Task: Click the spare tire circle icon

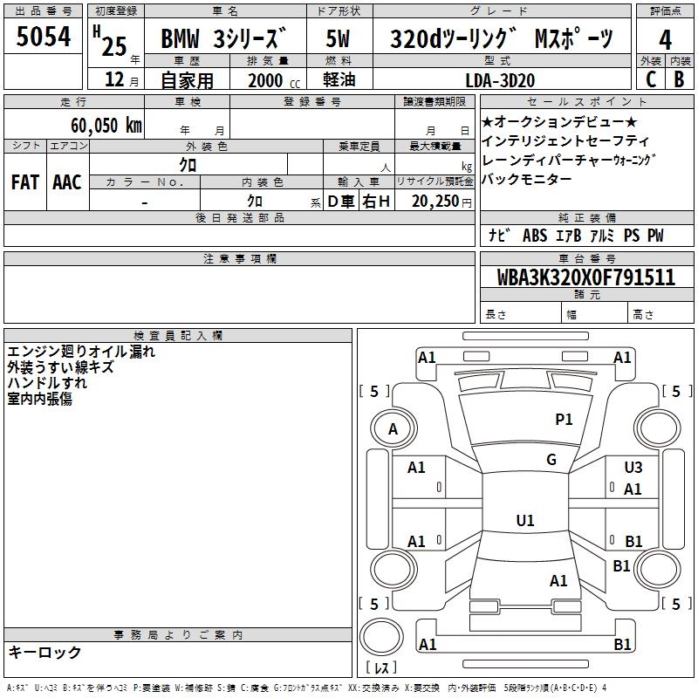Action: point(381,636)
